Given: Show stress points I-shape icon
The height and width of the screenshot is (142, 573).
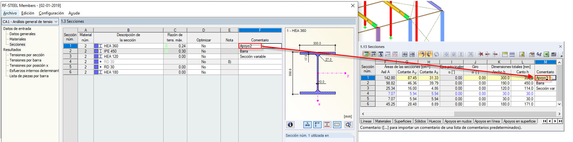Looking at the screenshot, I should 327,125.
